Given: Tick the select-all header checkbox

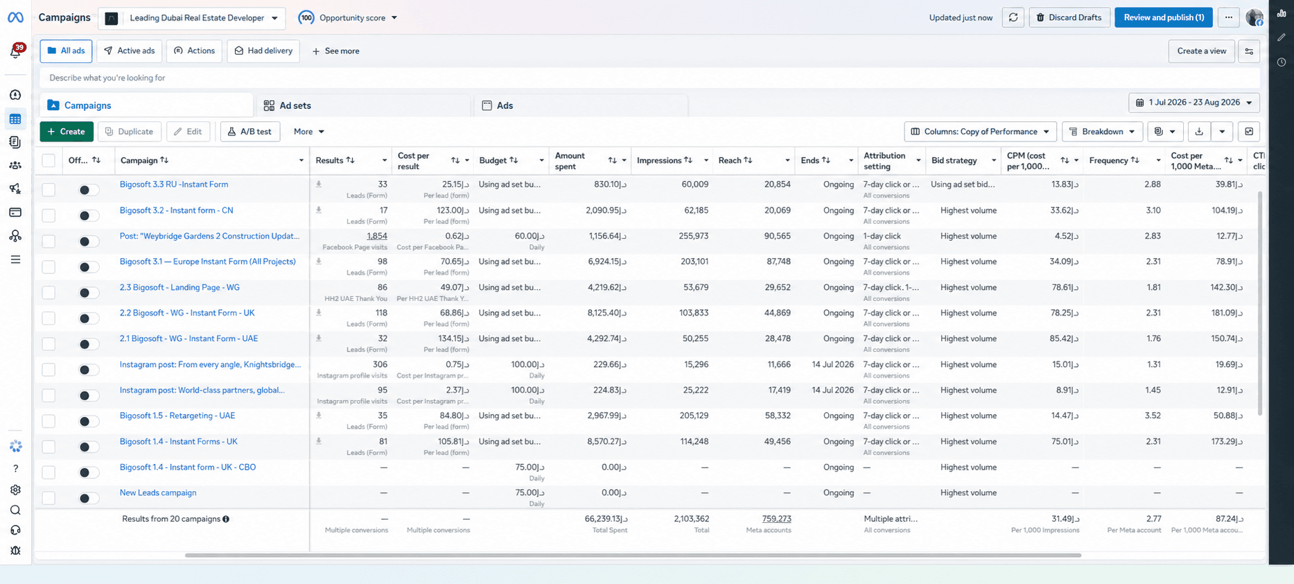Looking at the screenshot, I should pyautogui.click(x=49, y=161).
